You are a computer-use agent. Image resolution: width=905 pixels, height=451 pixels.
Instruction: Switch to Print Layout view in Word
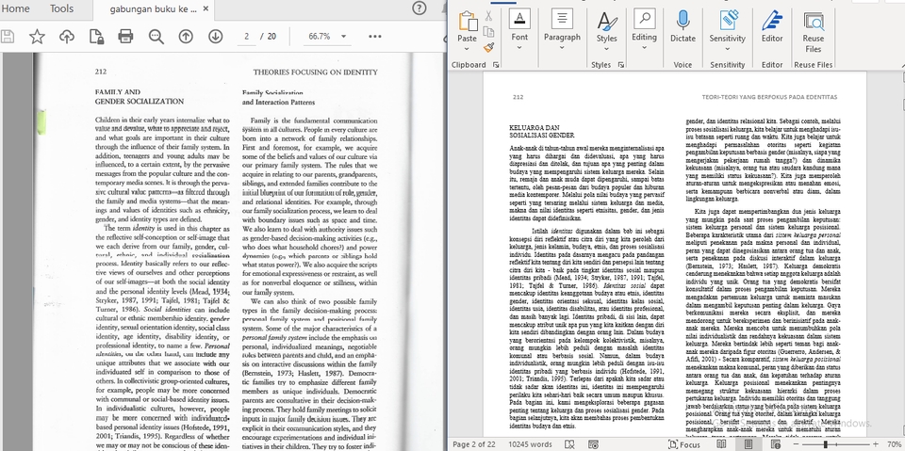tap(749, 444)
